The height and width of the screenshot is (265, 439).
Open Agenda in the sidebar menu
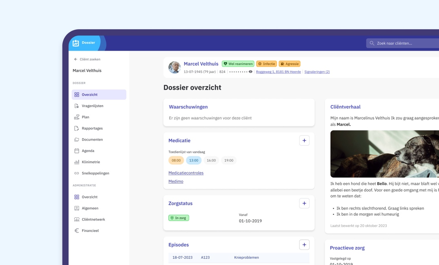pos(88,151)
